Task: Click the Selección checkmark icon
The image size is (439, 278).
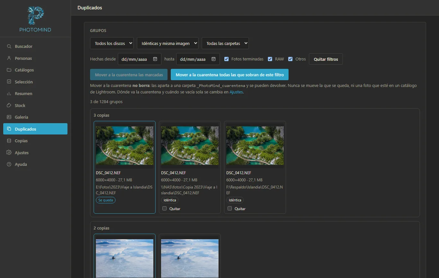Action: point(9,82)
